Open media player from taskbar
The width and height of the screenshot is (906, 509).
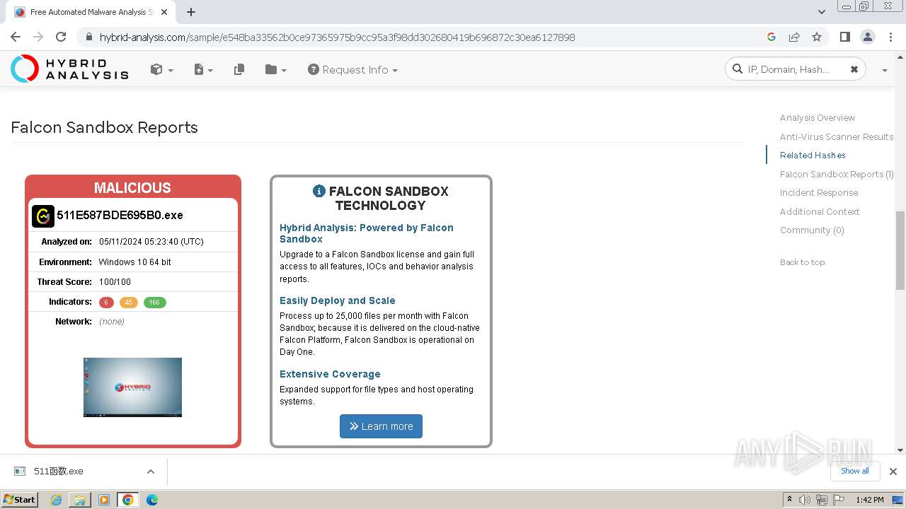click(104, 500)
